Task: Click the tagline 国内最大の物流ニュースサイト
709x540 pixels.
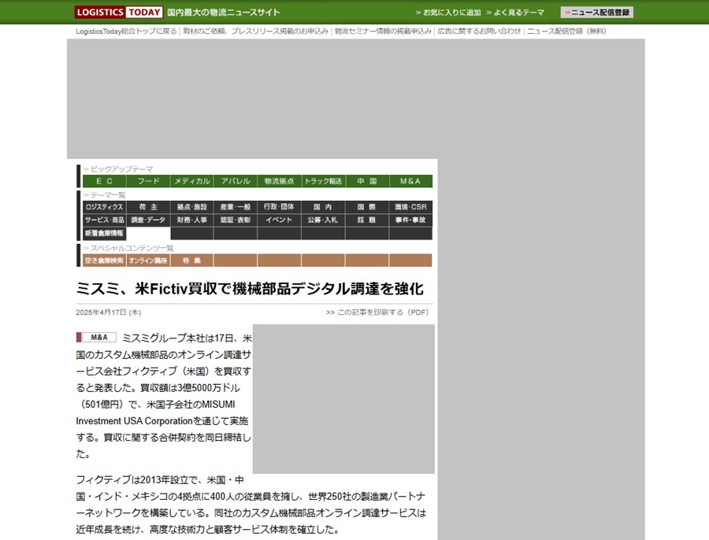Action: 224,12
